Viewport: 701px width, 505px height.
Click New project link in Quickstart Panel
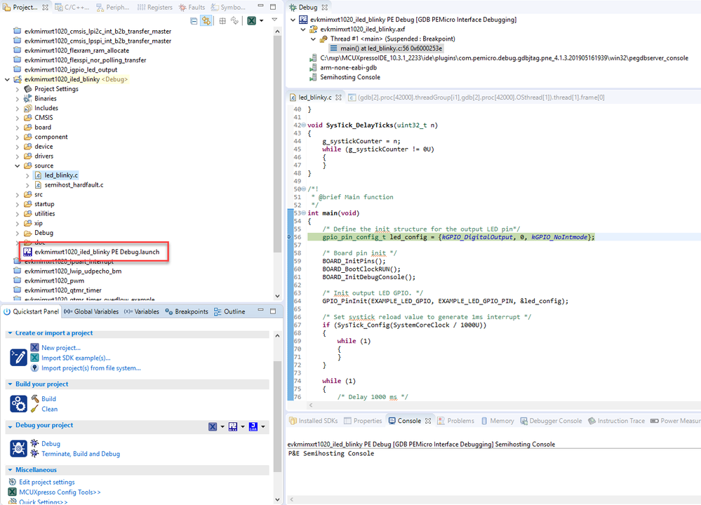tap(61, 348)
